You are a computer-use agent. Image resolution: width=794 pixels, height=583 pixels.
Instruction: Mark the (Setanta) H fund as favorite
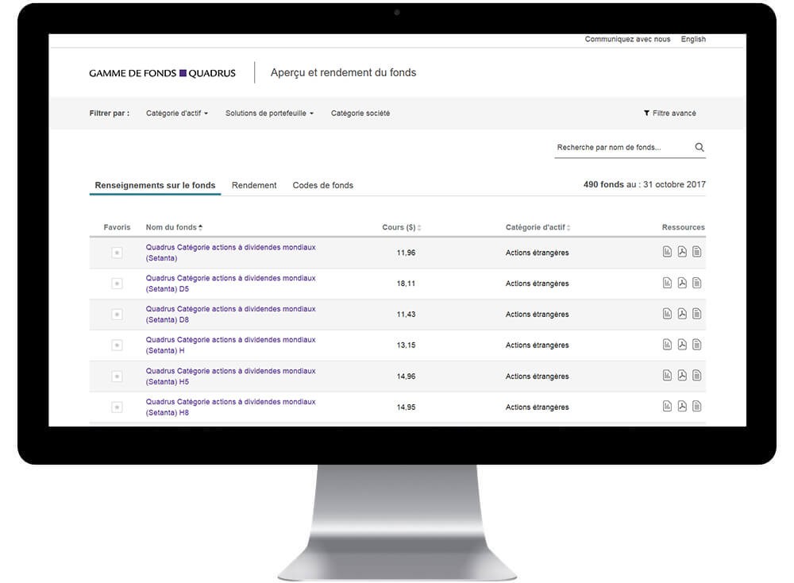pos(117,346)
